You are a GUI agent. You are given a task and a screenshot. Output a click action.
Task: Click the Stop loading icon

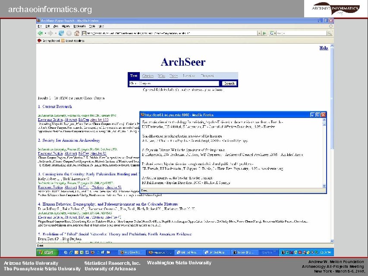69,33
